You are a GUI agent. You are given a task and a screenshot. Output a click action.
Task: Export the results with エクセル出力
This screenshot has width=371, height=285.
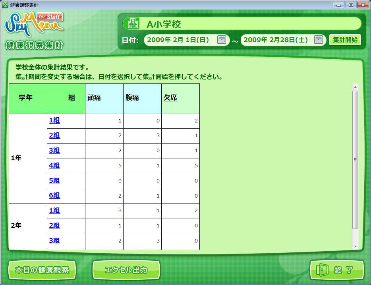click(x=126, y=270)
